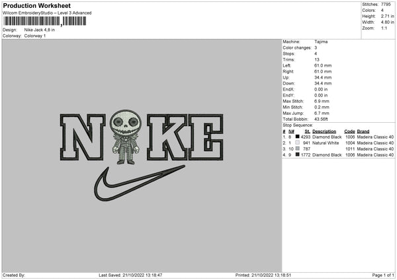Click the 'Production Worksheet' title
Image resolution: width=397 pixels, height=280 pixels.
click(x=37, y=5)
